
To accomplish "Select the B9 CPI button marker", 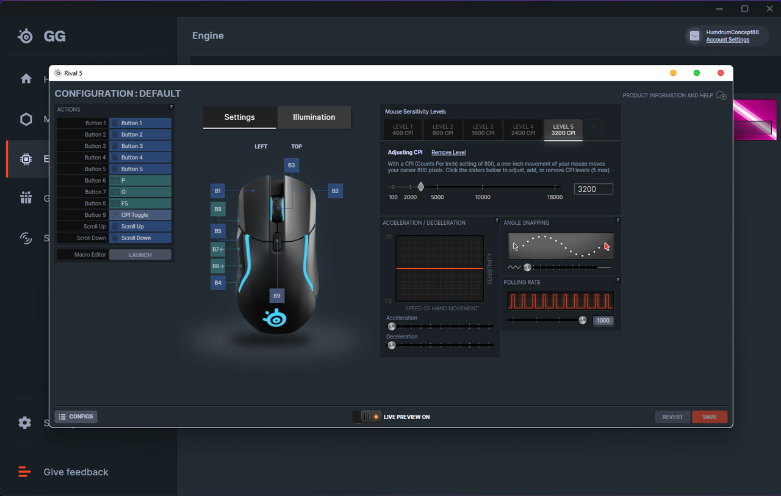I will pyautogui.click(x=277, y=296).
